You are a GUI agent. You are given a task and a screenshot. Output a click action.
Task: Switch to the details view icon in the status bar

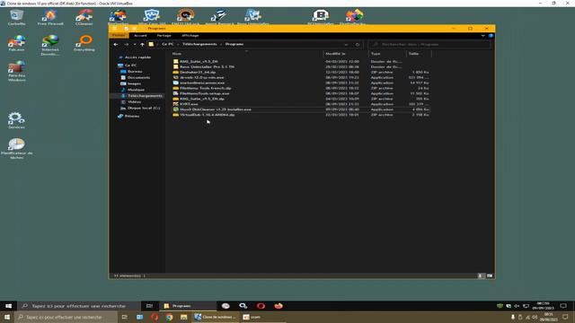pos(481,275)
